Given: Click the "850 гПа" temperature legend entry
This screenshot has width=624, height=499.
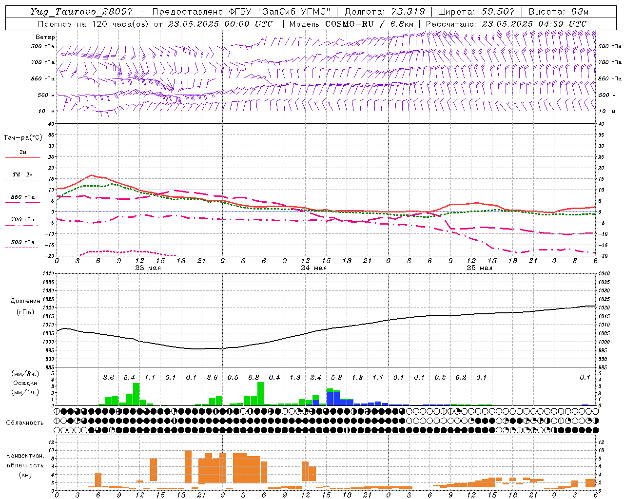Looking at the screenshot, I should click(x=23, y=197).
